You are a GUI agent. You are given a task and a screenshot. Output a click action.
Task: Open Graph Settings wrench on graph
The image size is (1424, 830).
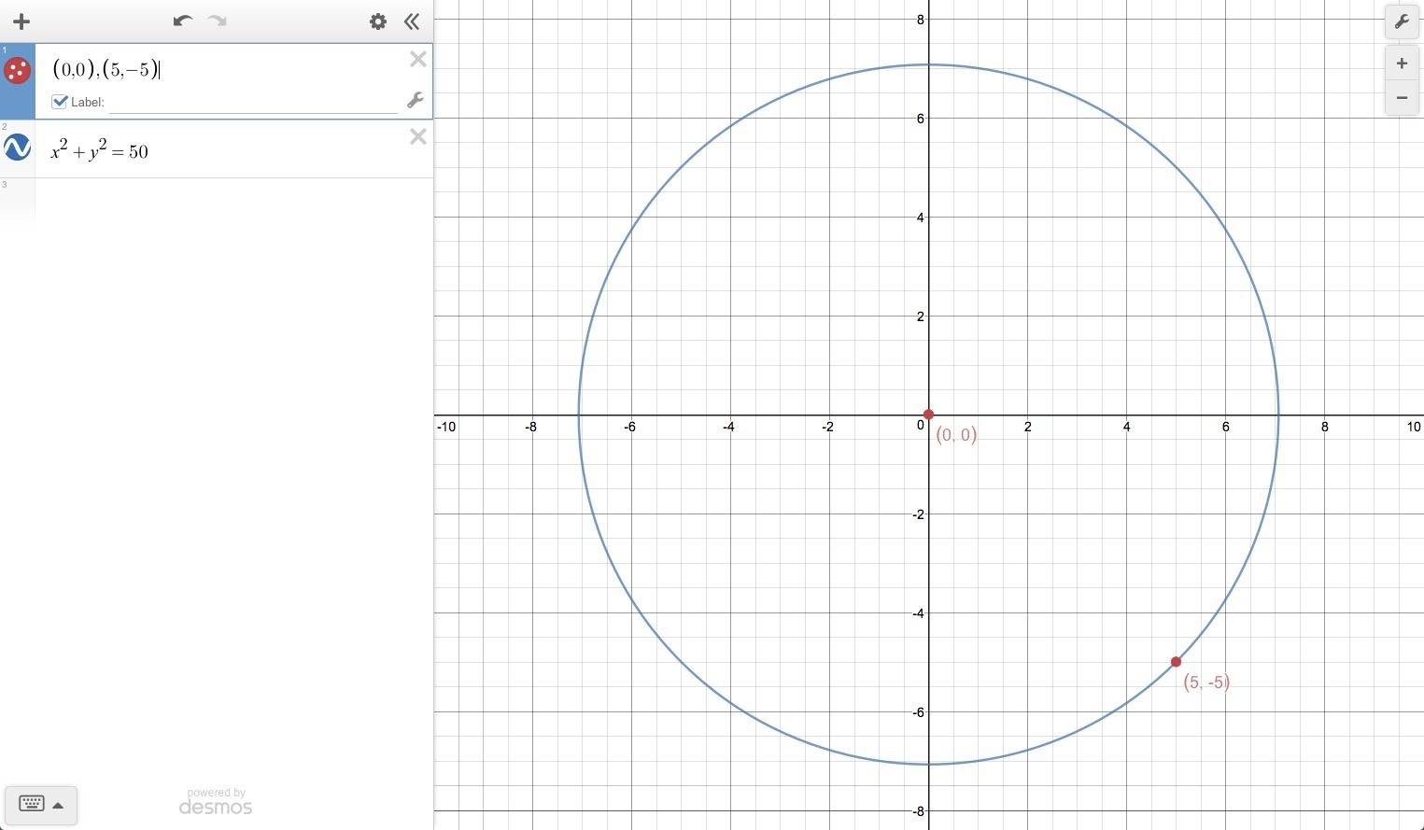1402,21
